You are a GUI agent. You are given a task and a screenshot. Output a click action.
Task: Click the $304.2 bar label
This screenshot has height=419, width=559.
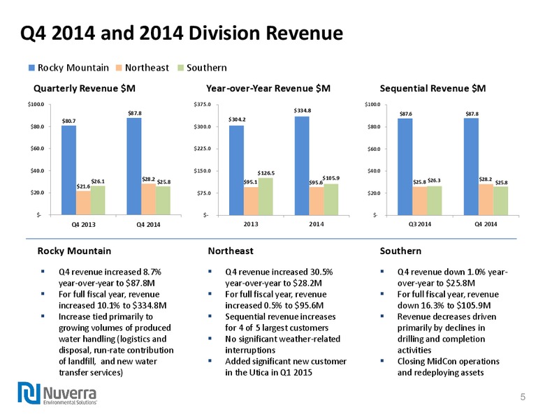(237, 119)
